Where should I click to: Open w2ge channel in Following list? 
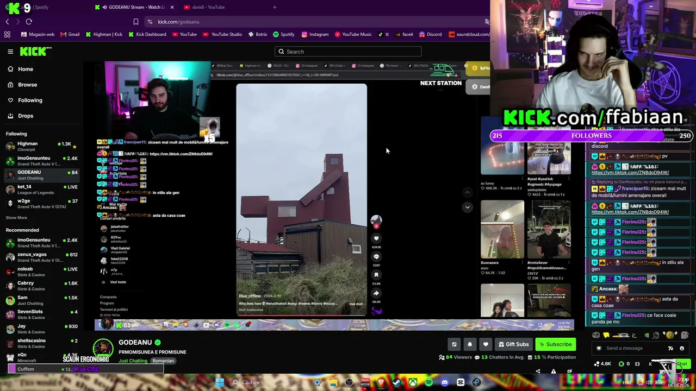tap(41, 203)
